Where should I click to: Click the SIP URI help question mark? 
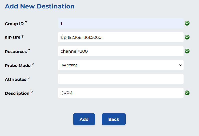(x=23, y=36)
